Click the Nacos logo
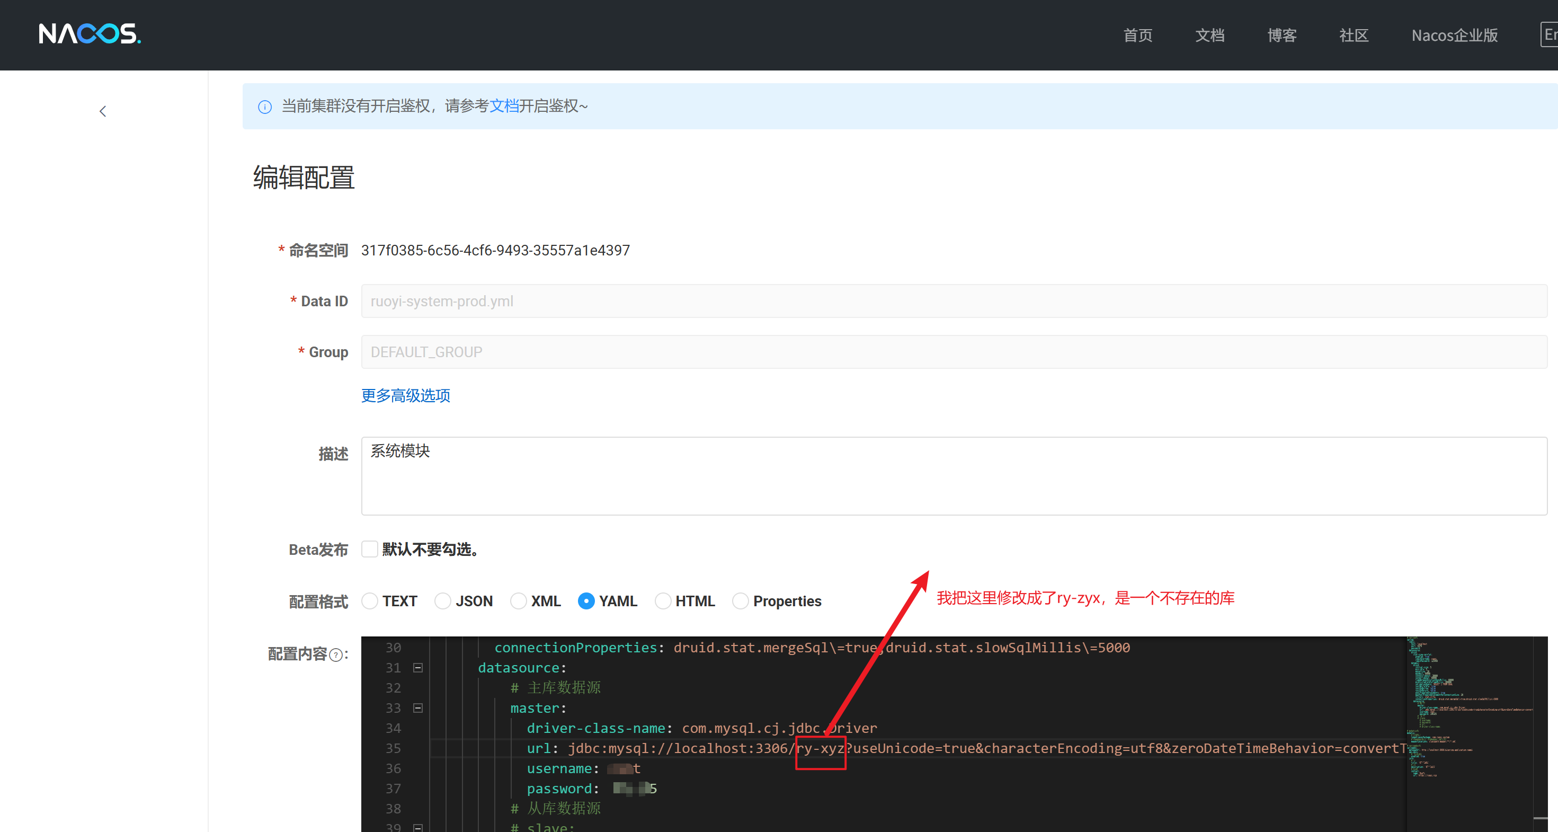1558x832 pixels. 90,34
